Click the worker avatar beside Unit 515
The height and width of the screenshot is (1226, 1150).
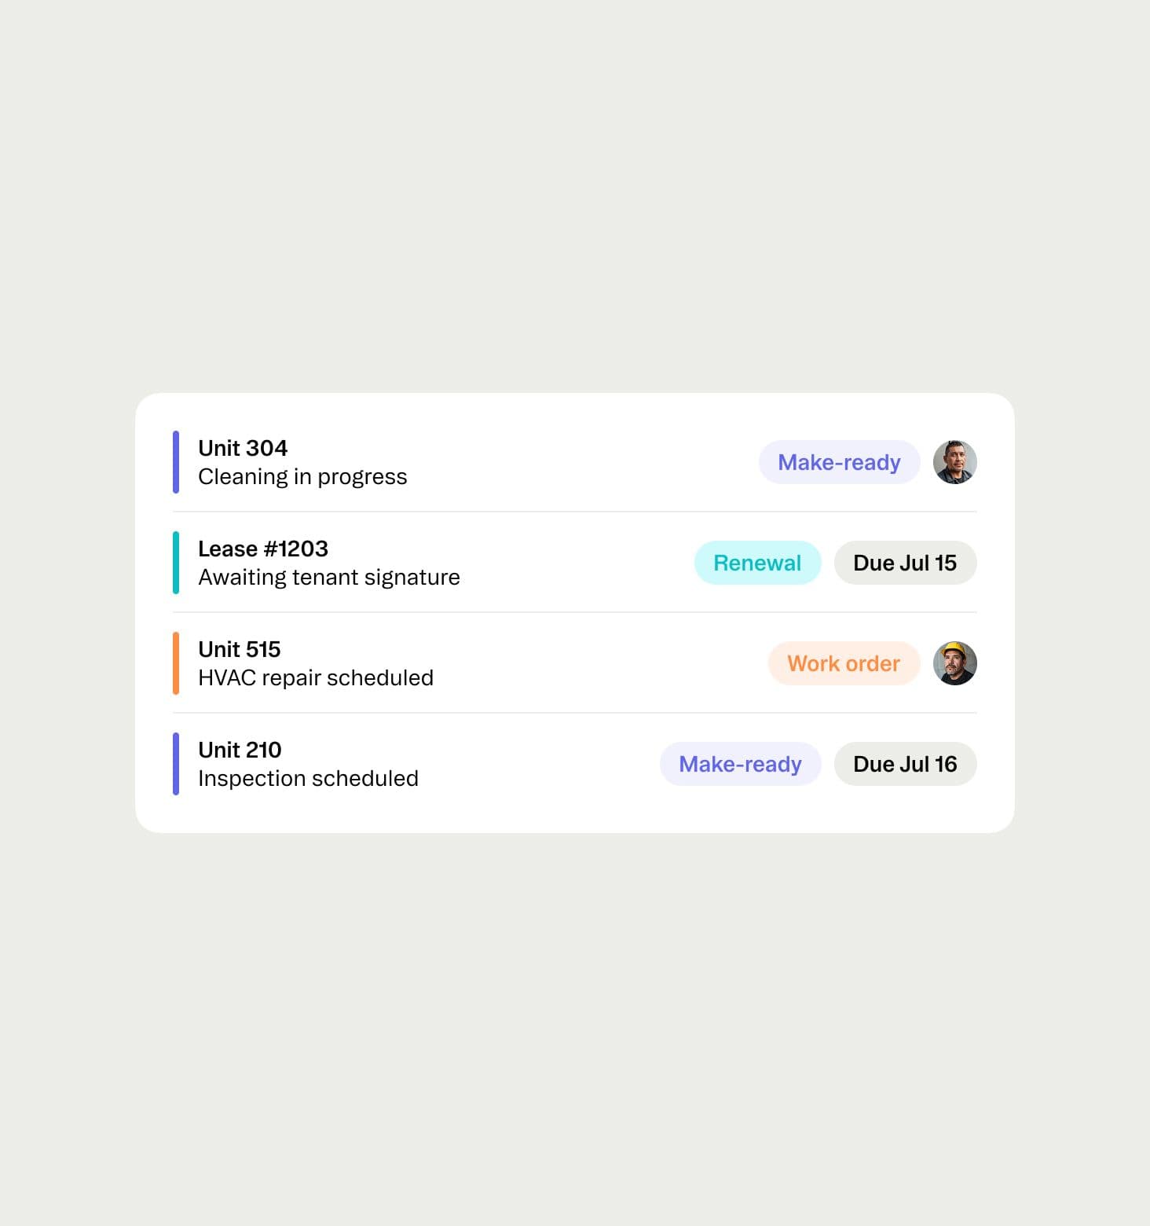(x=955, y=663)
